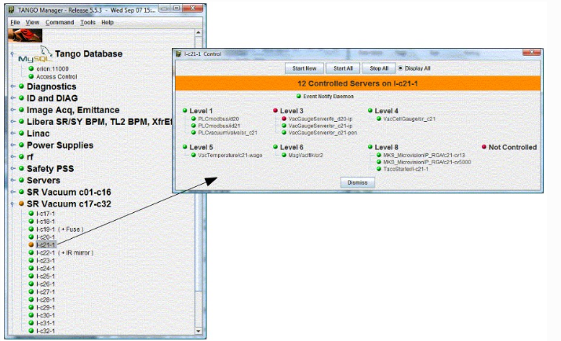This screenshot has height=341, width=561.
Task: Click the green status icon of Diagnostics
Action: pos(21,86)
